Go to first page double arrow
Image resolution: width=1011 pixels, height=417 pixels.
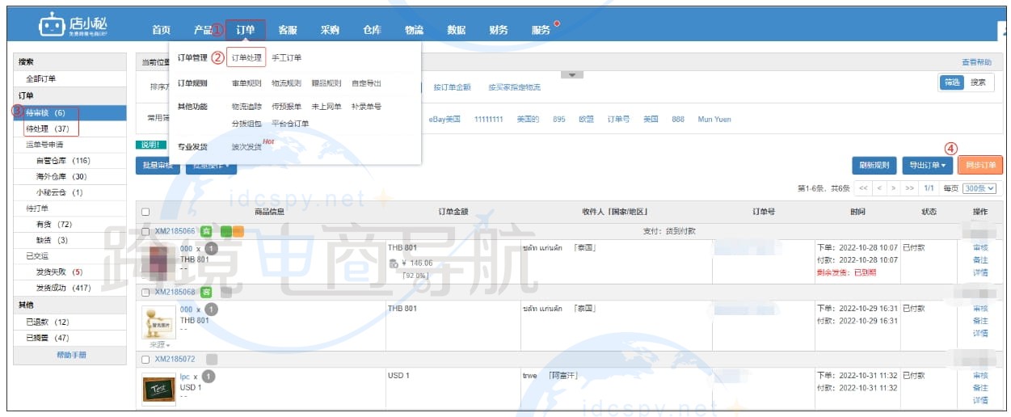[863, 188]
